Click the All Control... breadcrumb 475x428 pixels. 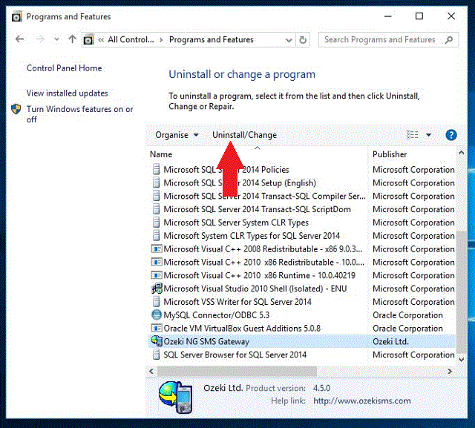coord(131,39)
